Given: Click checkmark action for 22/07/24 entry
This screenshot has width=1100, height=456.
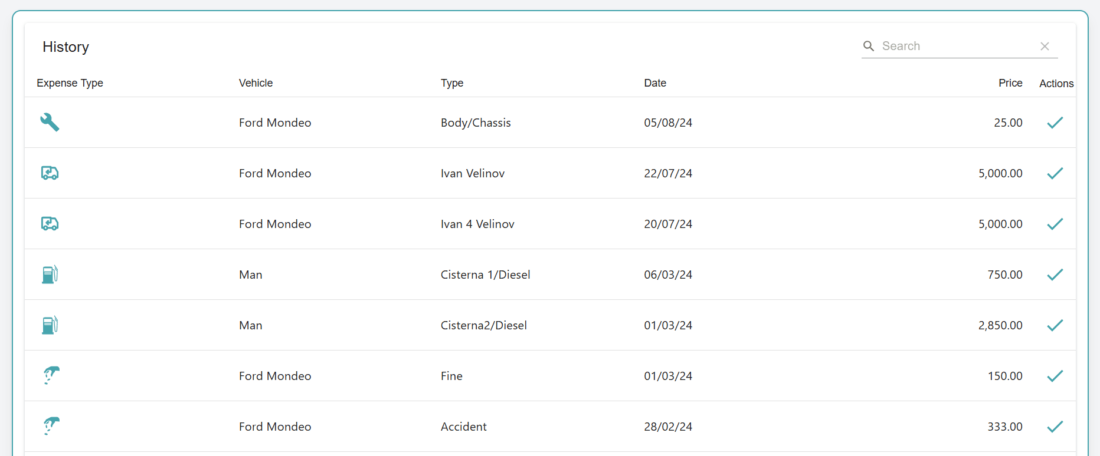Looking at the screenshot, I should coord(1055,173).
